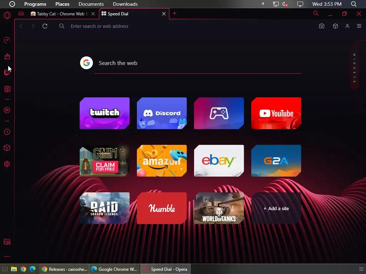
Task: Open extensions cube in address bar
Action: point(335,26)
